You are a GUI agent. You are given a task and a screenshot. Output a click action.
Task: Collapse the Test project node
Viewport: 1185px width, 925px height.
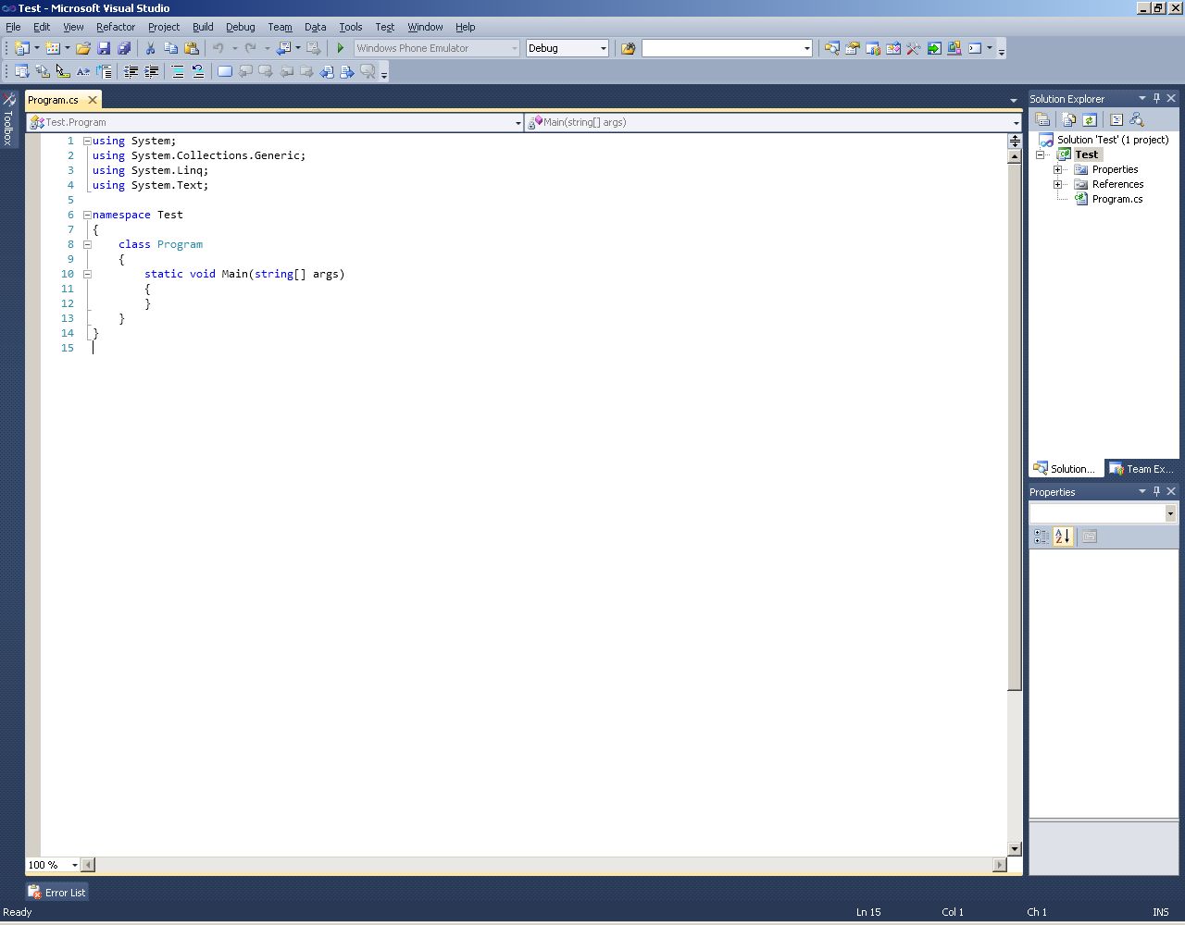[1040, 154]
